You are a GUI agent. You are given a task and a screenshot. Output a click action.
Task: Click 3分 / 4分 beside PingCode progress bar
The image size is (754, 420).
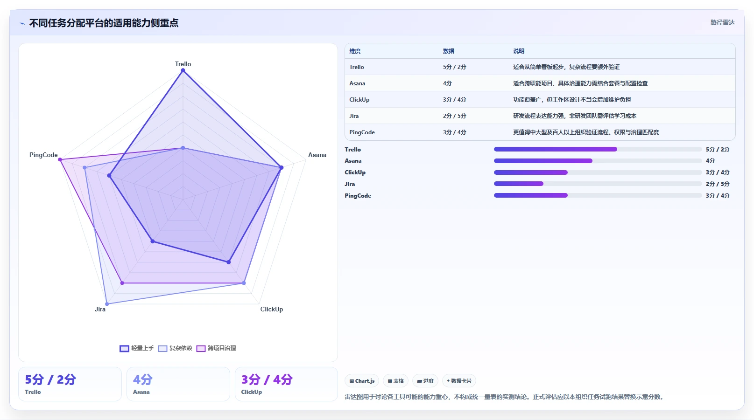718,196
